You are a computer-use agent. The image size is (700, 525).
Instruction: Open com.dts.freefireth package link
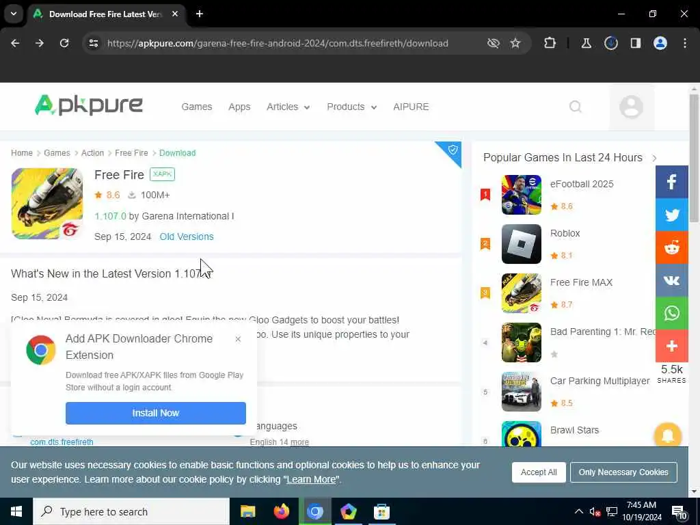click(62, 442)
